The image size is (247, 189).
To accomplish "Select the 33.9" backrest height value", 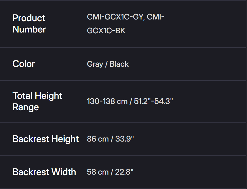I will pos(124,139).
